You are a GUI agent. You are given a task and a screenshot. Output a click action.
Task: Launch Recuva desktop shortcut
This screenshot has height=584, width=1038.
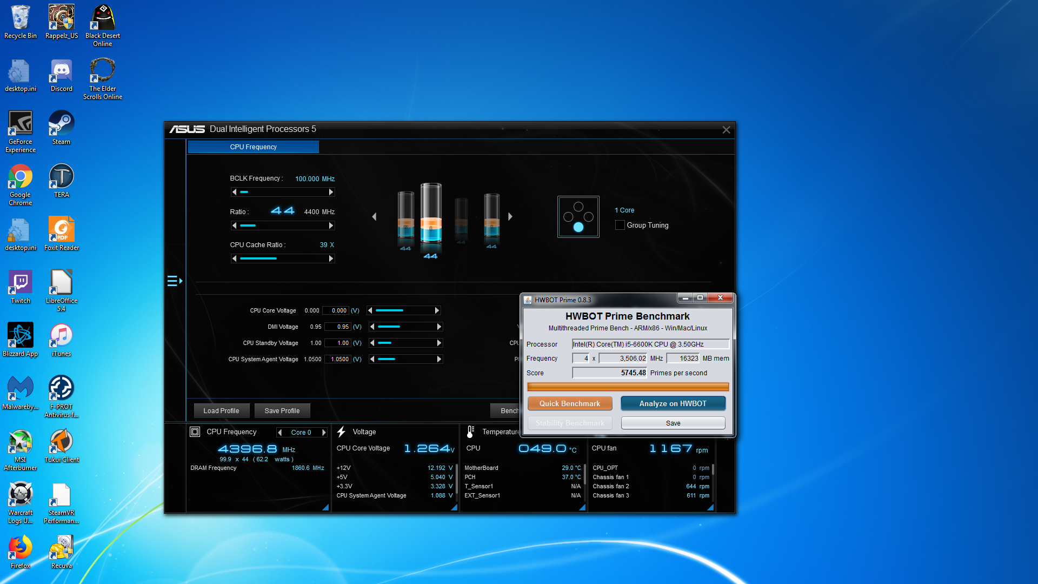62,552
